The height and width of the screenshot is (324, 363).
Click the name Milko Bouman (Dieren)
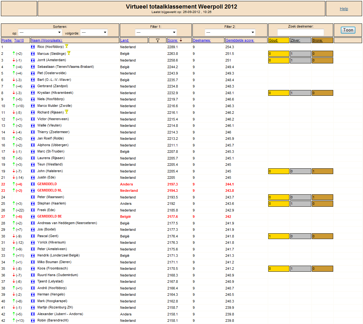55,262
